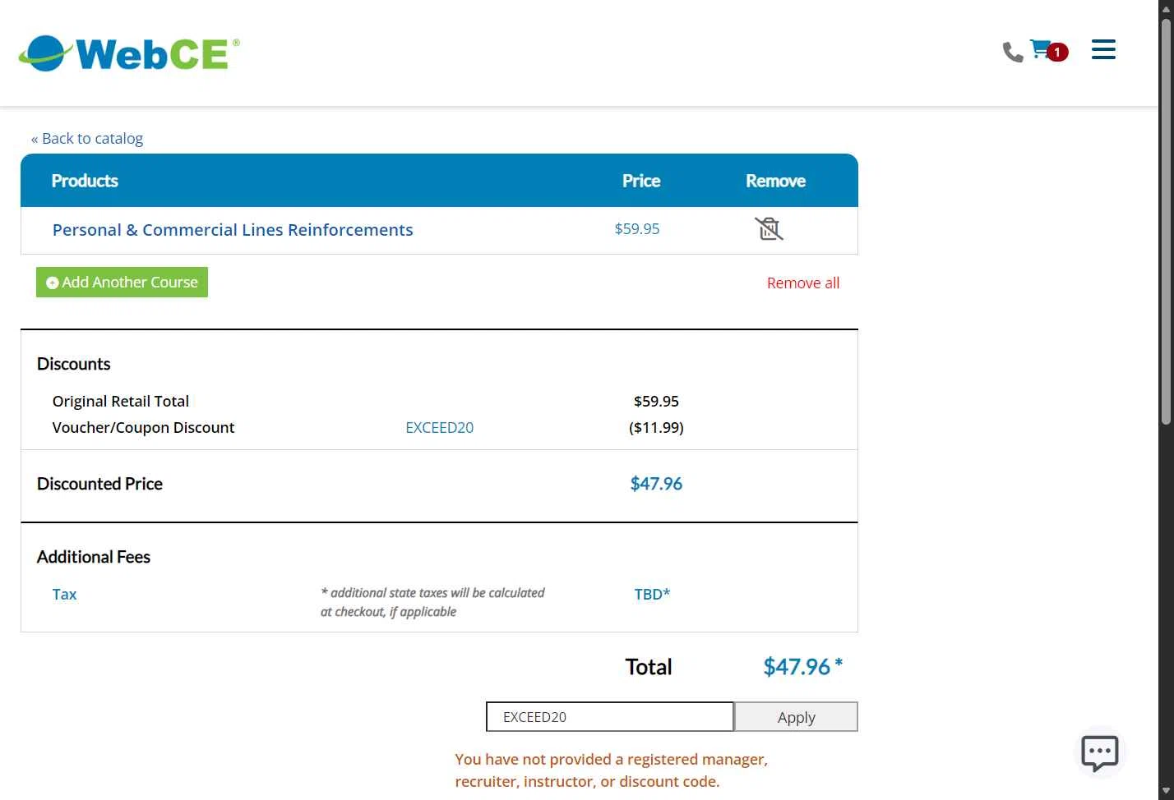Click the scrollbar down arrow
The width and height of the screenshot is (1174, 800).
(x=1165, y=790)
